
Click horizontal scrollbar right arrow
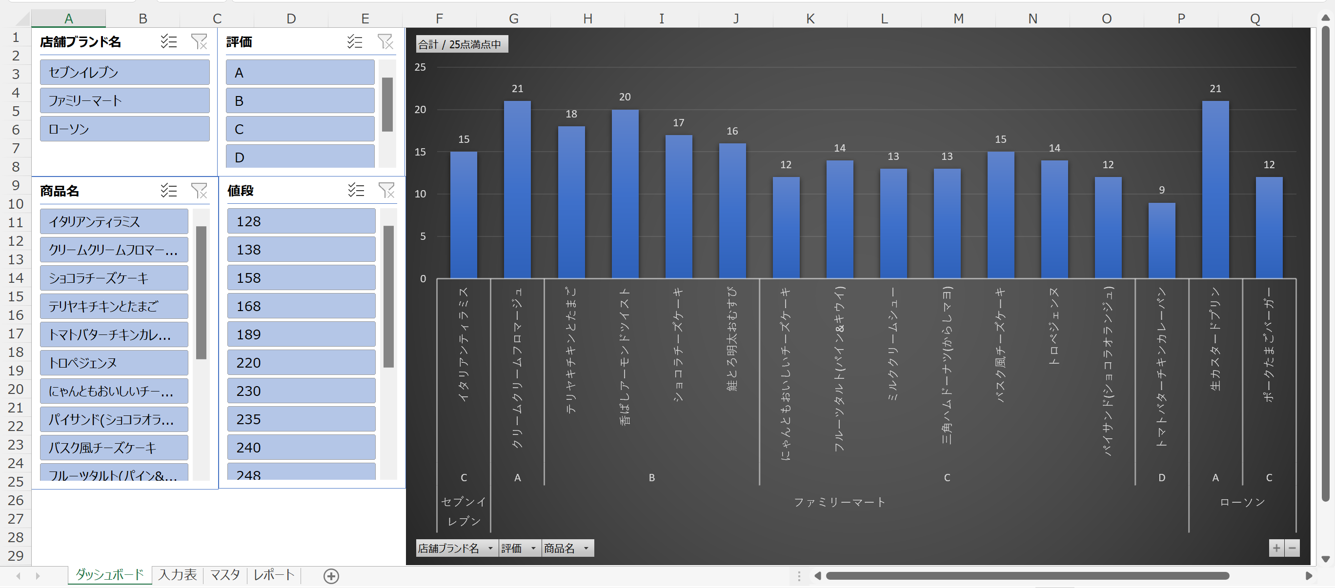tap(1308, 575)
